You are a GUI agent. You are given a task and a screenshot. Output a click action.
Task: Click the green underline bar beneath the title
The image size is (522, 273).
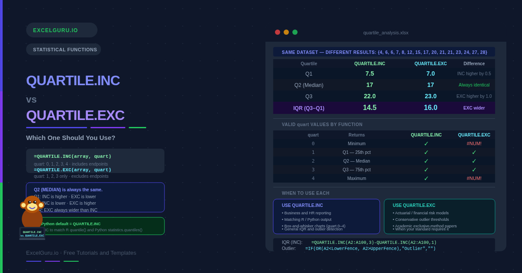pyautogui.click(x=137, y=127)
